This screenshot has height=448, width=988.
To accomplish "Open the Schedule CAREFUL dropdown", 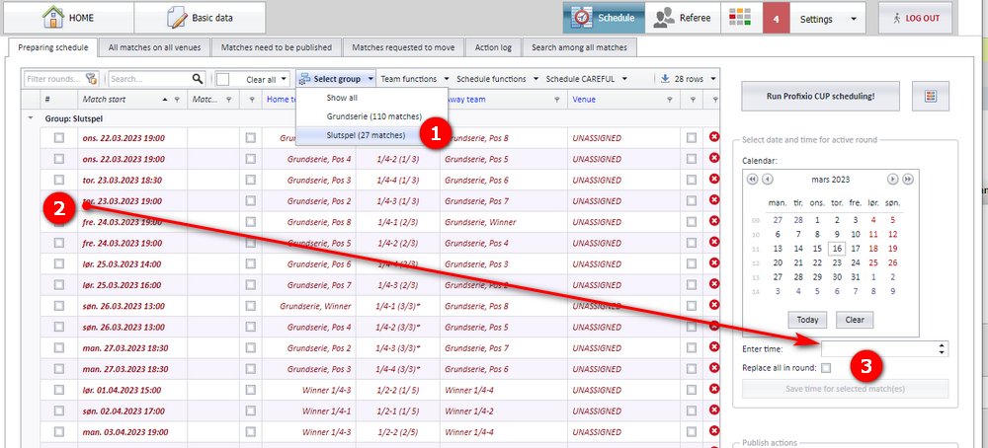I will pos(586,79).
